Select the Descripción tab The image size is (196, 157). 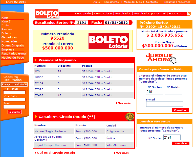(x=83, y=13)
